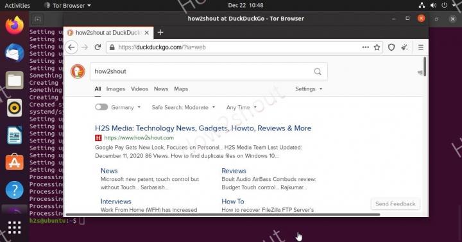
Task: Open the Any Time filter dropdown
Action: 241,107
